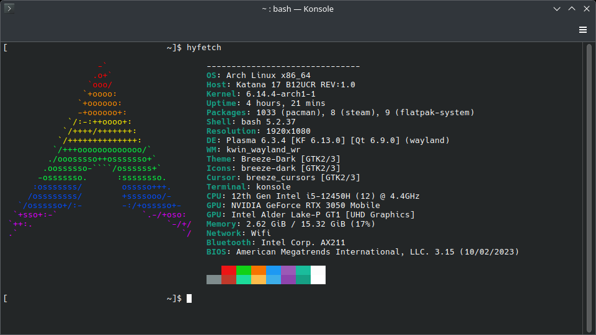Click the dark orange color block
This screenshot has height=335, width=596.
[259, 270]
